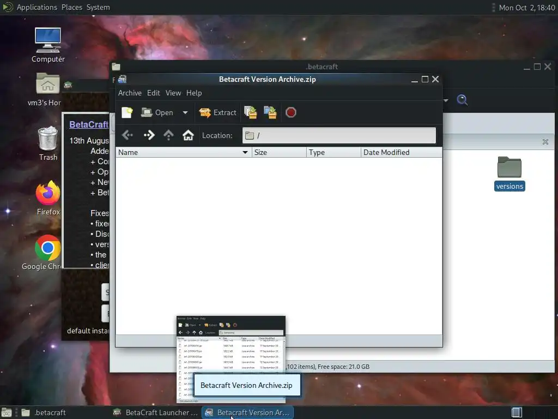The image size is (558, 419).
Task: Sort by the Date Modified column header
Action: [x=402, y=153]
